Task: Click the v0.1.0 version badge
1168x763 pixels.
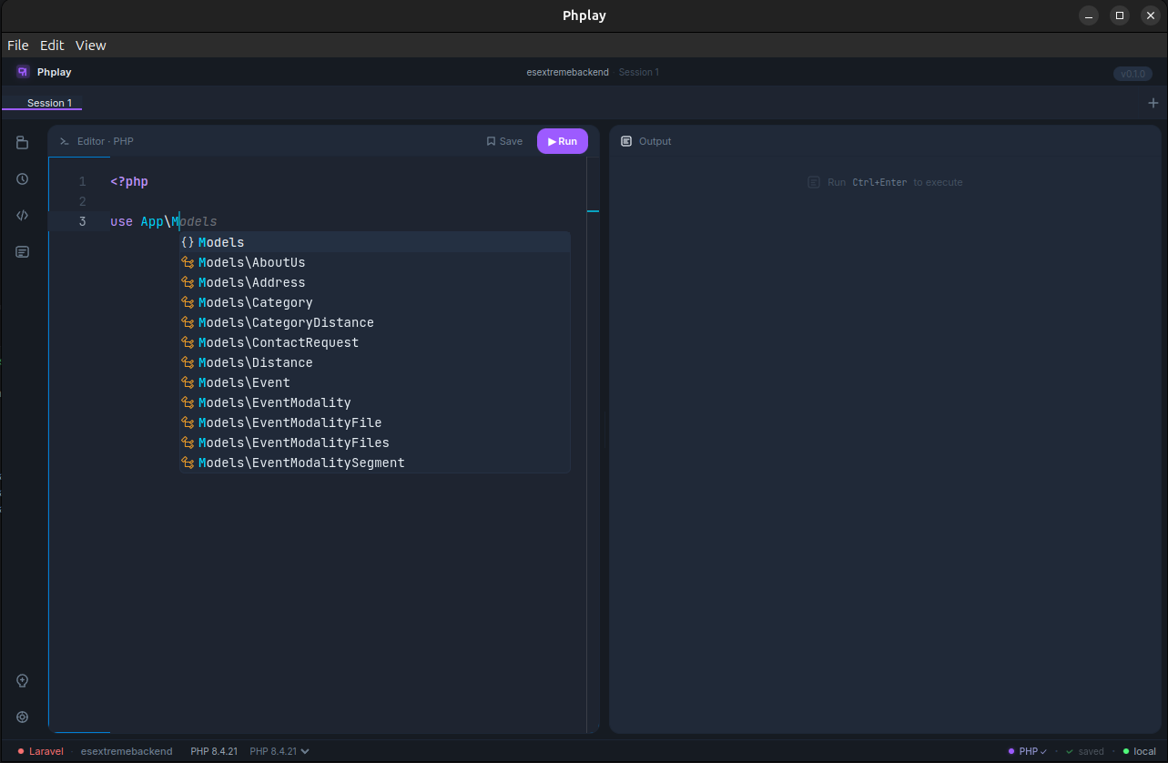Action: pyautogui.click(x=1132, y=74)
